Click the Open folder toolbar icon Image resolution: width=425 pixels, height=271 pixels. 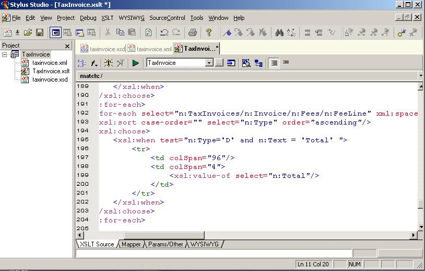click(x=28, y=32)
